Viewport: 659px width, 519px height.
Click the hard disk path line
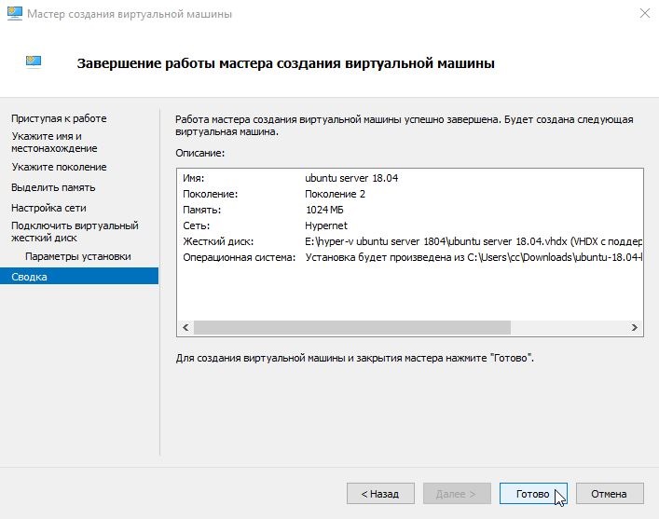click(x=474, y=241)
